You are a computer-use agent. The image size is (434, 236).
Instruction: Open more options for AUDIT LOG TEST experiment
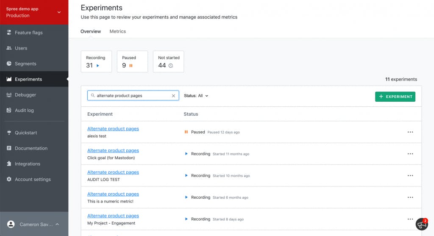(x=410, y=176)
